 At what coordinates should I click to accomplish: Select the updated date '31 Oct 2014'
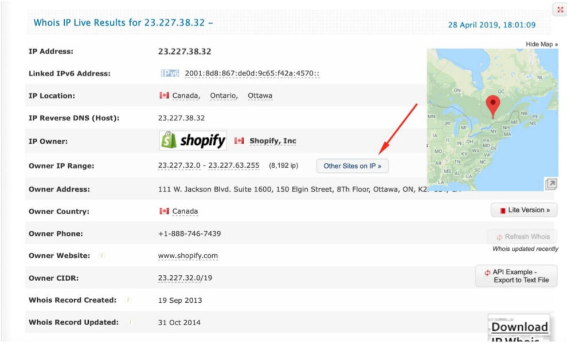click(x=179, y=322)
